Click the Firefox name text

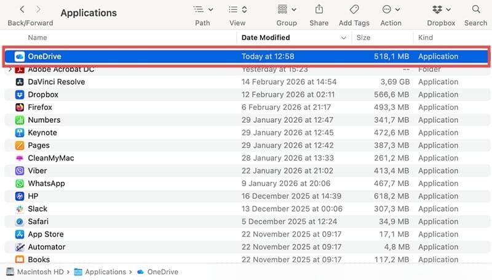[x=40, y=107]
